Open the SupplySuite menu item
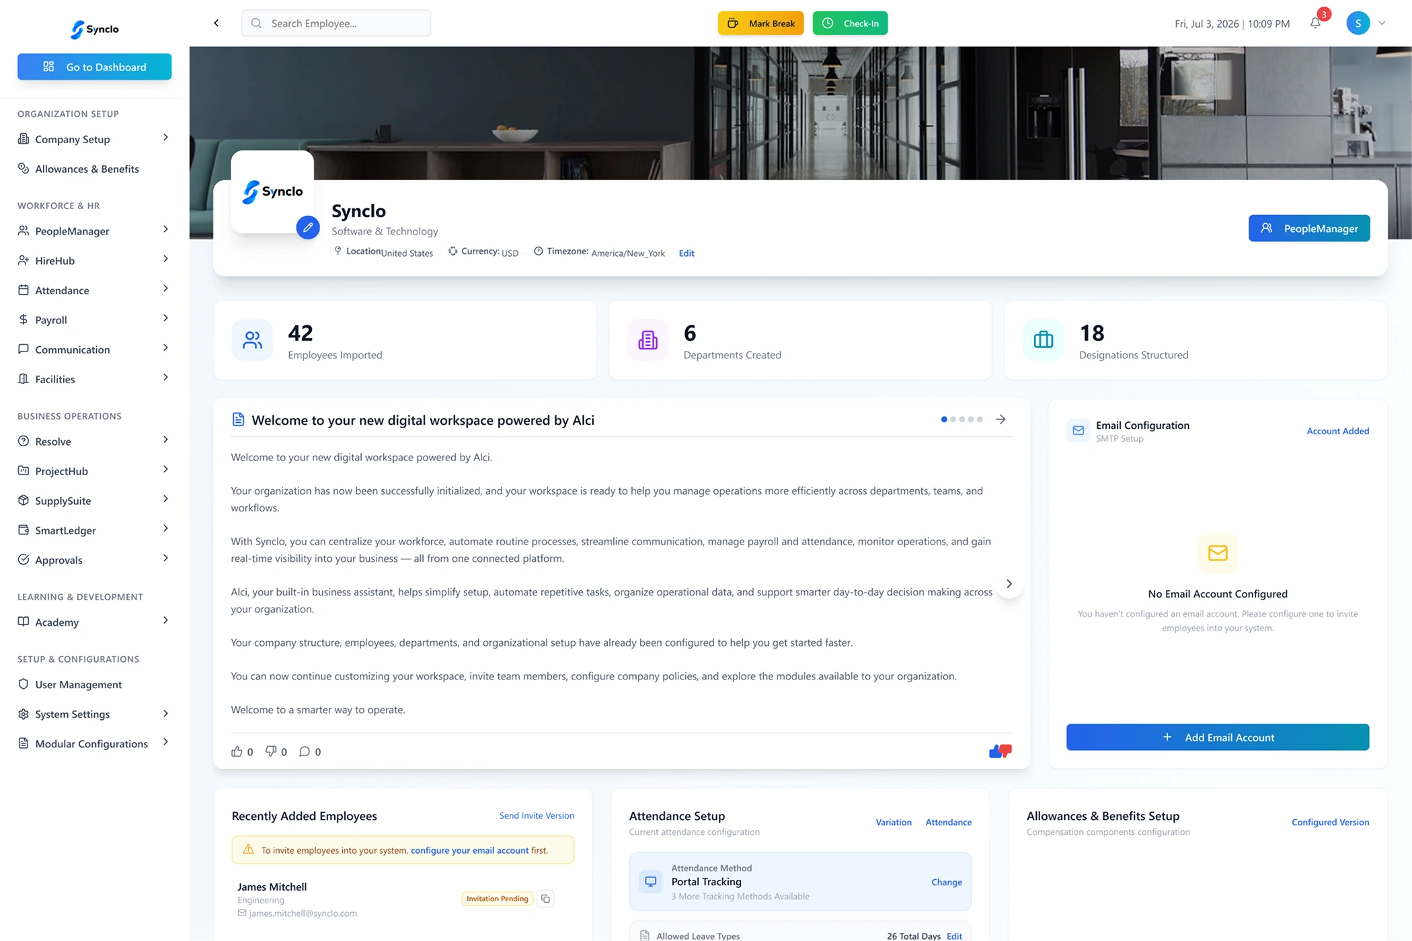Screen dimensions: 1412x941 (x=94, y=500)
